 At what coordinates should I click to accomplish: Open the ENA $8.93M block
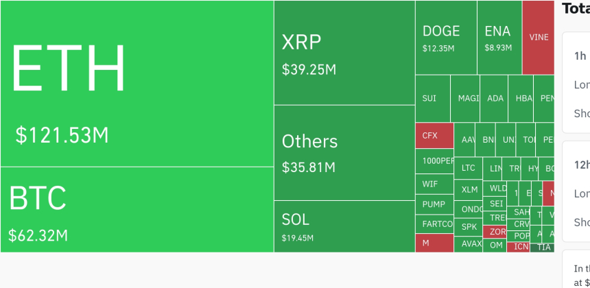click(x=499, y=38)
